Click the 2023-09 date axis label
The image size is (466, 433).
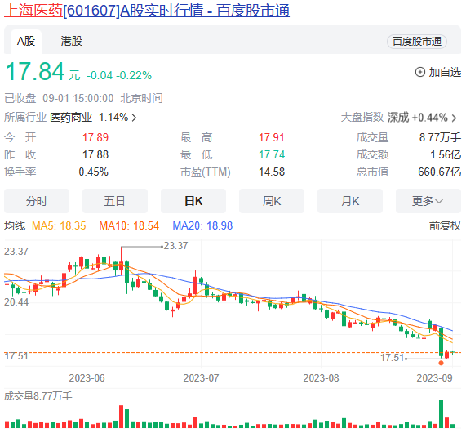tap(434, 378)
